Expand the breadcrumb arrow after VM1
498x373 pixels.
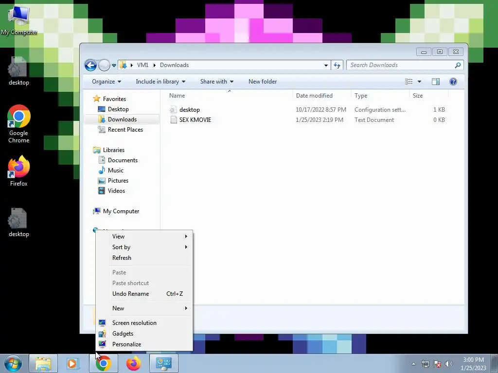point(154,65)
